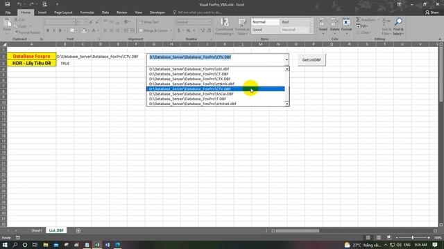Image resolution: width=444 pixels, height=249 pixels.
Task: Click Find & Select magnifier icon
Action: tap(398, 22)
